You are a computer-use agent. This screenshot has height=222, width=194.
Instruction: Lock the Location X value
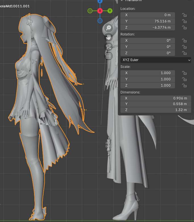tap(184, 15)
